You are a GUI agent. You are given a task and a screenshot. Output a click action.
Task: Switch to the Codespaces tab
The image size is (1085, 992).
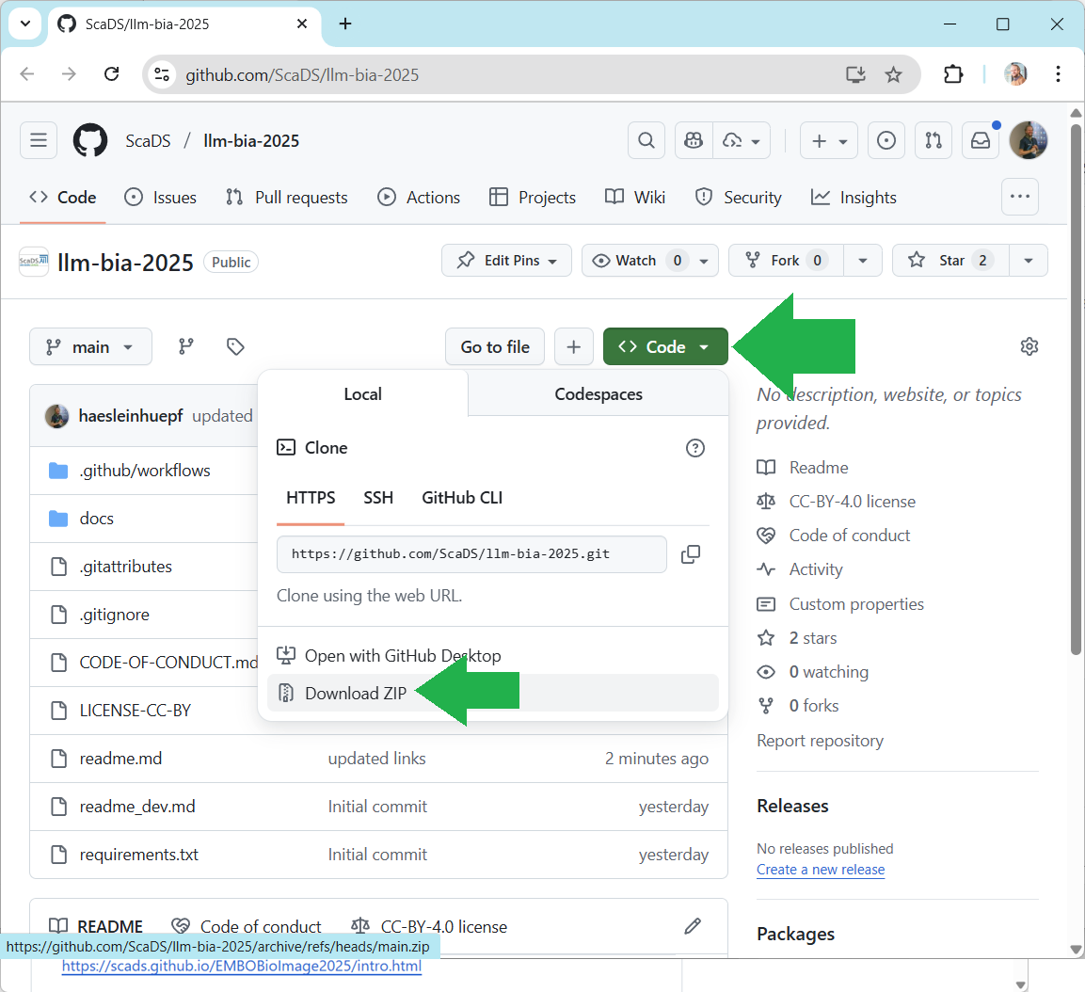coord(598,394)
